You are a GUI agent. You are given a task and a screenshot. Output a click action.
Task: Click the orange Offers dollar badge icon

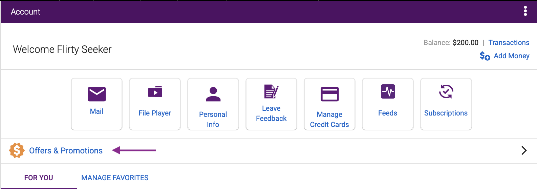point(17,150)
